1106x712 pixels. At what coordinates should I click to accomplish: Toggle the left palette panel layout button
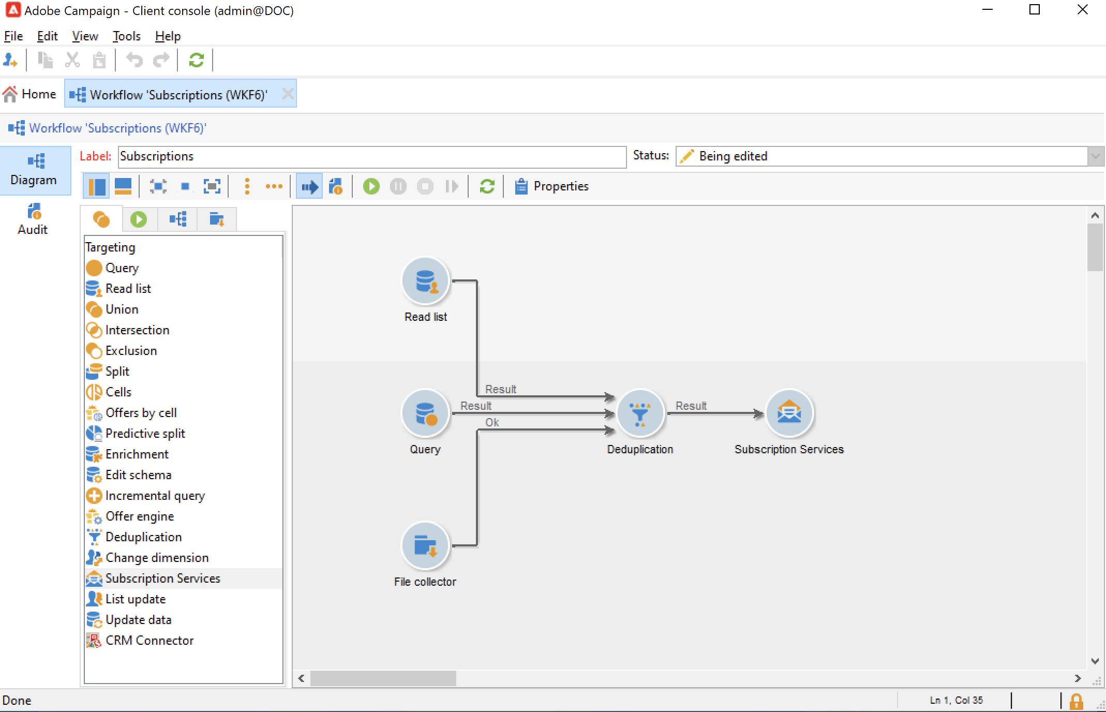(x=96, y=186)
